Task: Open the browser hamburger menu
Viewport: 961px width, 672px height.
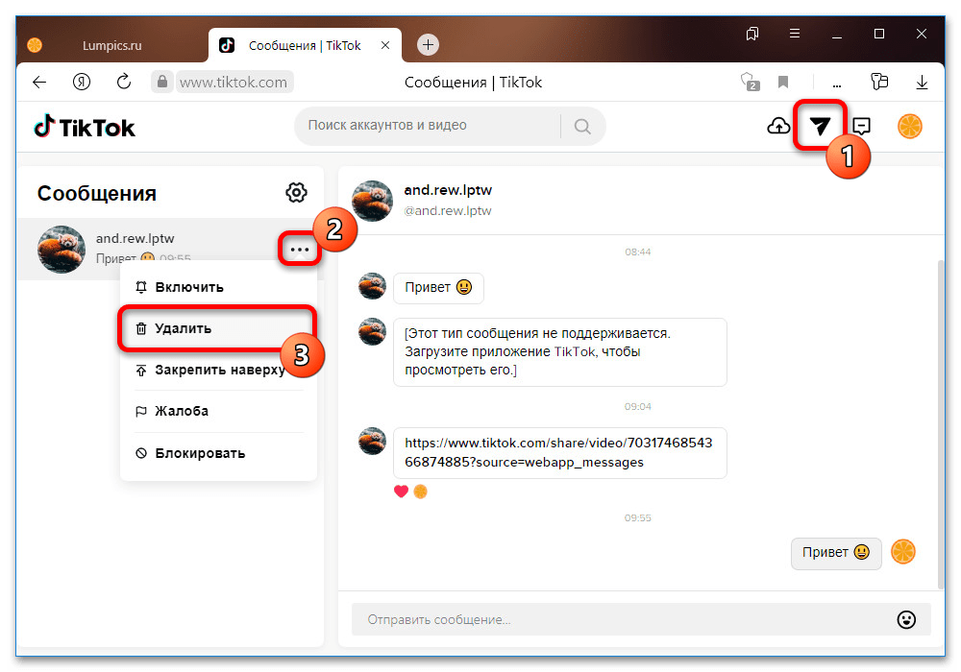Action: point(795,34)
